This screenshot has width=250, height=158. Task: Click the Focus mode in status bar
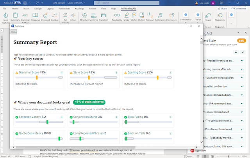click(188, 156)
